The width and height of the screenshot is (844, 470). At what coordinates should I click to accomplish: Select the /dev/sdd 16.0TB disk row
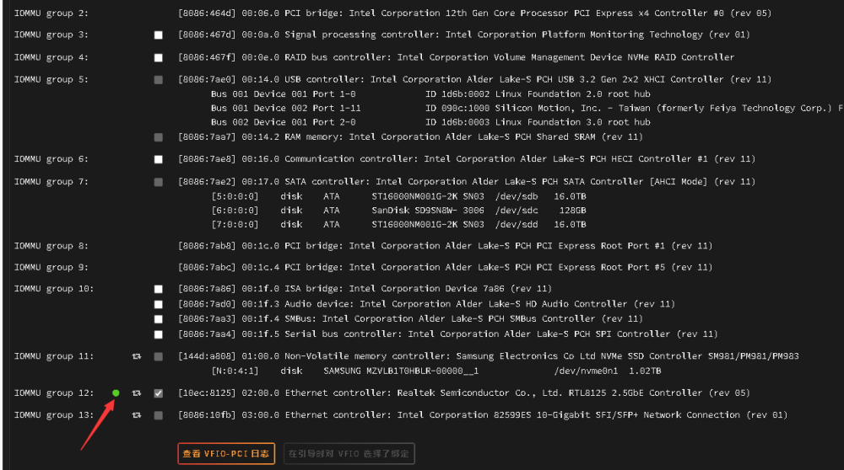[x=399, y=224]
